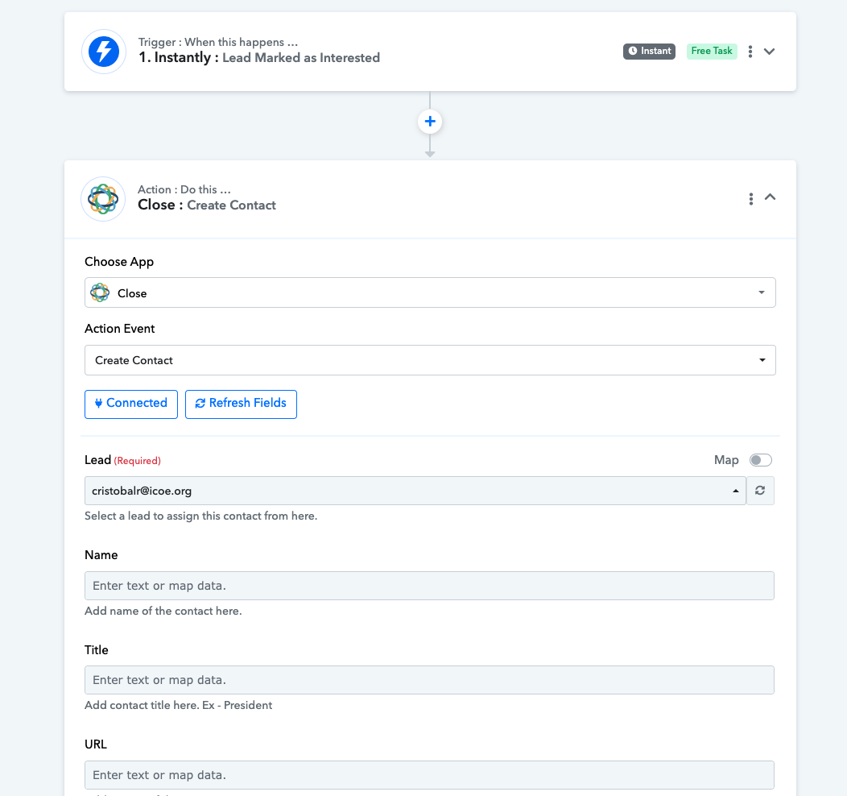Click the Close logo inside Choose App field
The width and height of the screenshot is (847, 796).
(100, 293)
